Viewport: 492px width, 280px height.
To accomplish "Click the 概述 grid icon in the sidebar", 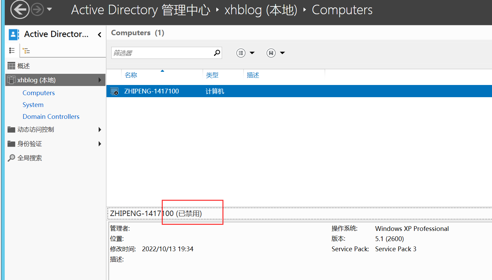I will [11, 65].
